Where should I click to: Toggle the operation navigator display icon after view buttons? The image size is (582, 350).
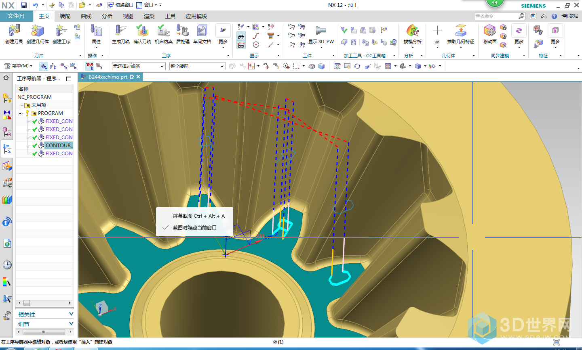coord(90,66)
